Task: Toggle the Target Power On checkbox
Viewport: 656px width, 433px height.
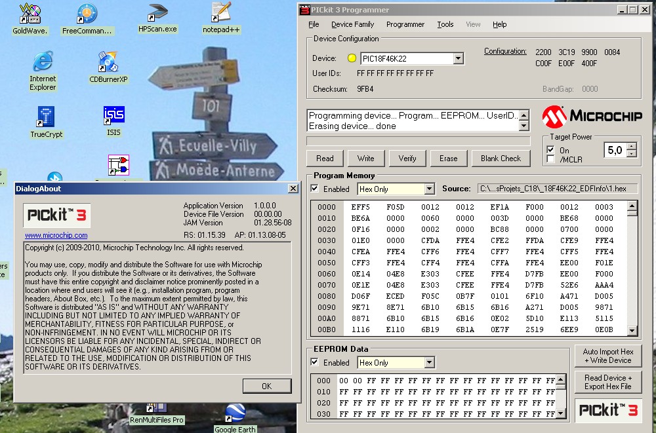Action: tap(550, 149)
